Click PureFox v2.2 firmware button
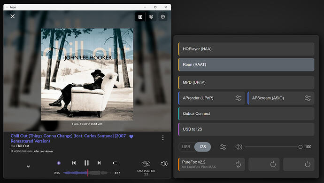This screenshot has width=324, height=183. pyautogui.click(x=211, y=164)
